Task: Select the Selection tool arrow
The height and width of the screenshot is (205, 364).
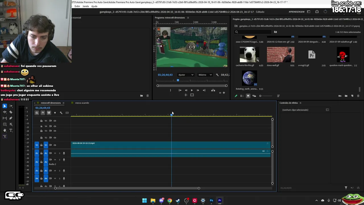Action: tap(5, 106)
